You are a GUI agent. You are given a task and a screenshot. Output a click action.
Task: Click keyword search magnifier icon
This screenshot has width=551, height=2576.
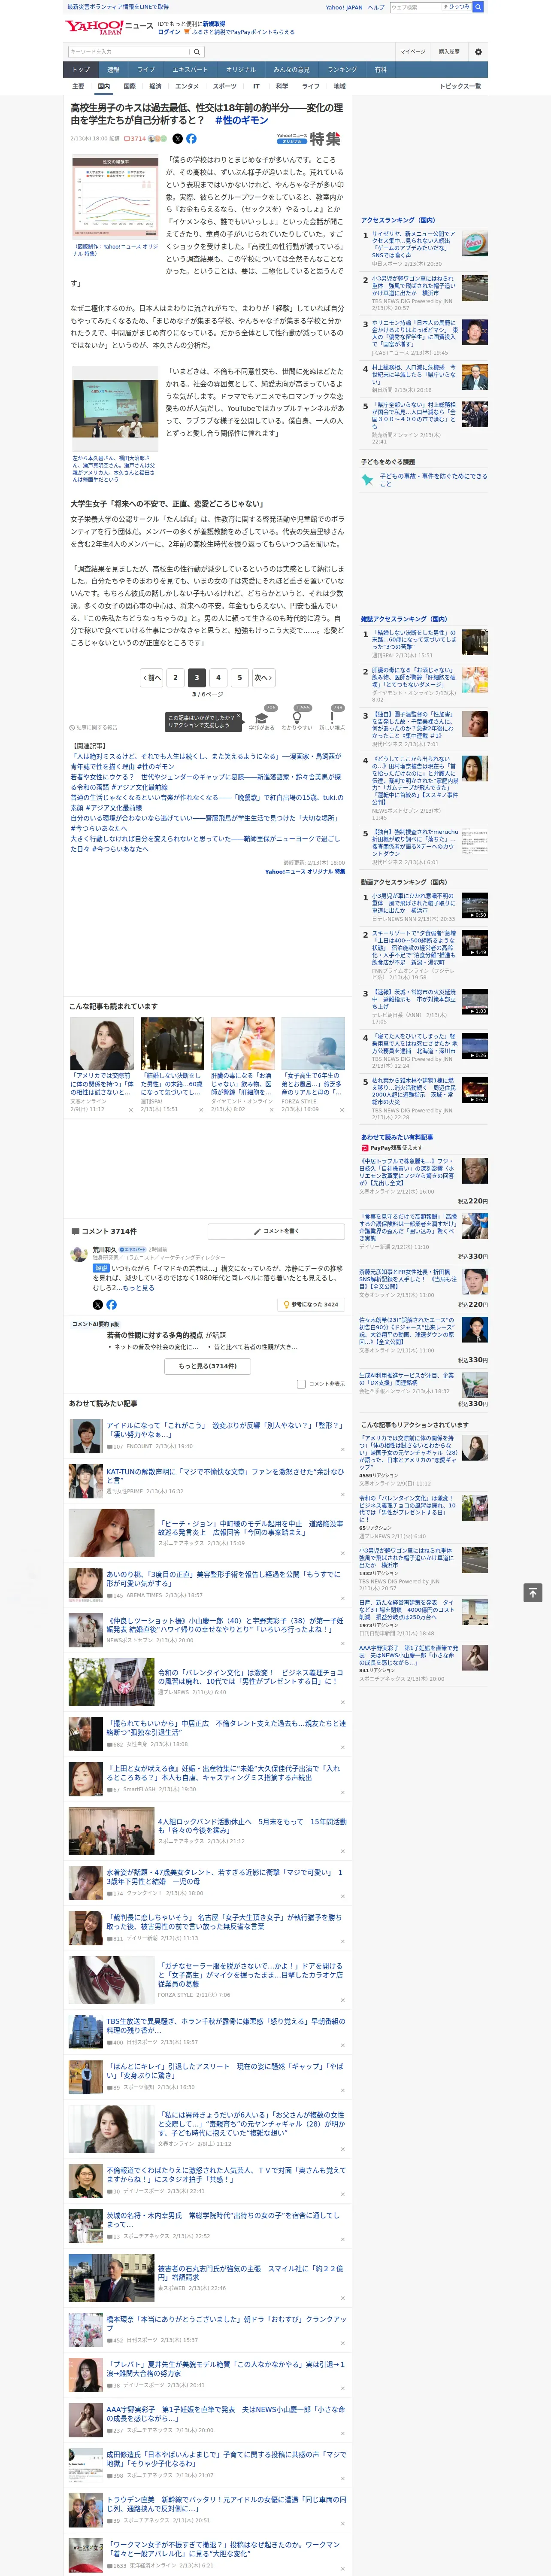[197, 52]
